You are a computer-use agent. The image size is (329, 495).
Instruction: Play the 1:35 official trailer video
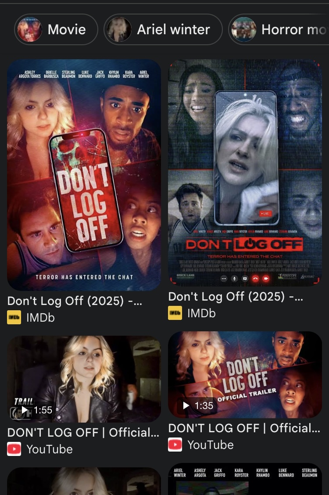click(x=245, y=374)
